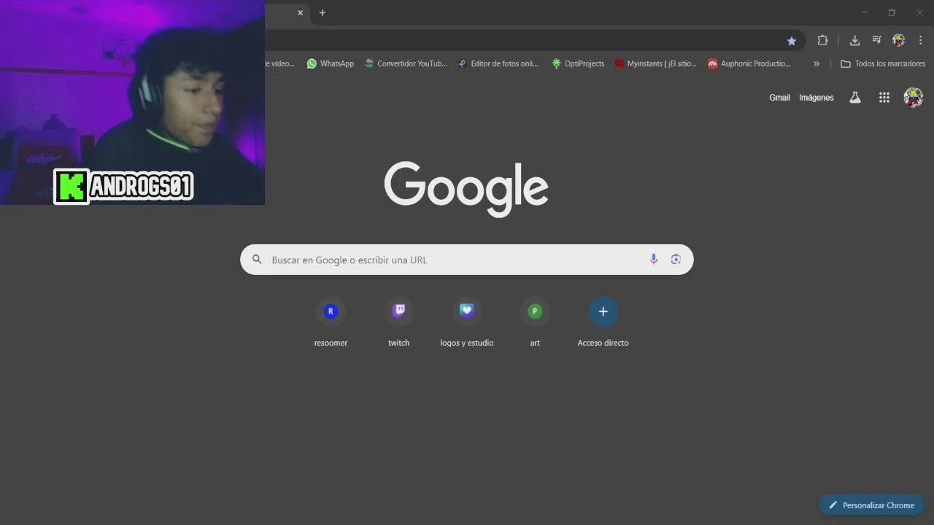Open the Auphonic Production bookmark
Image resolution: width=934 pixels, height=525 pixels.
pos(749,63)
